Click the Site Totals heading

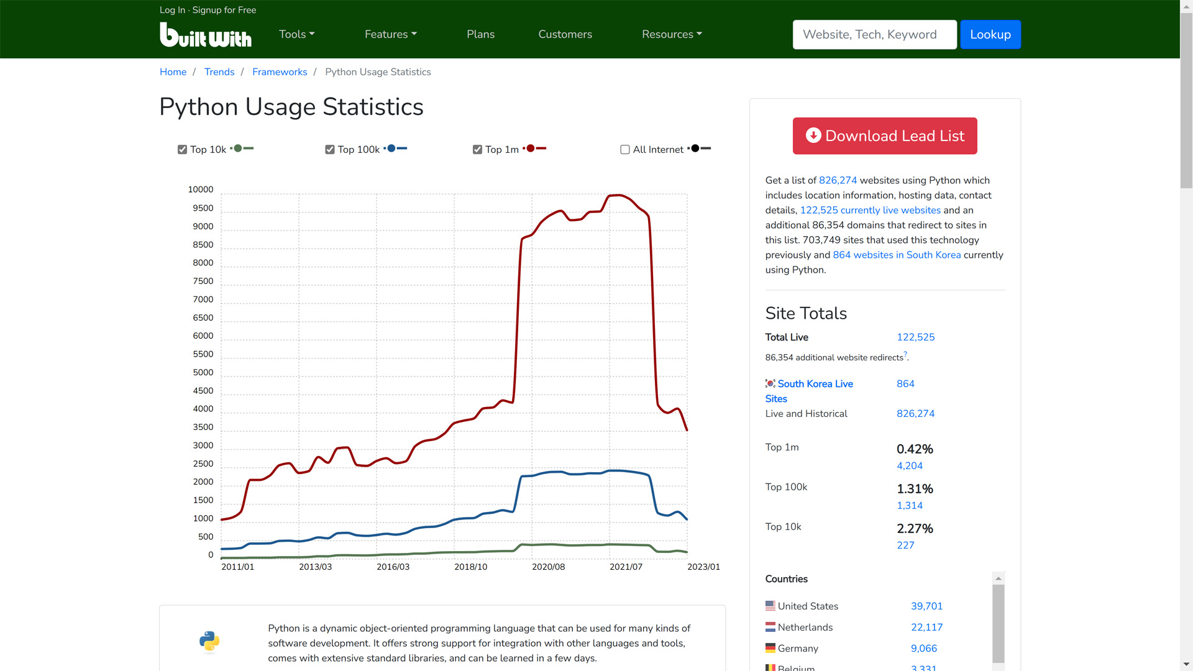[806, 313]
